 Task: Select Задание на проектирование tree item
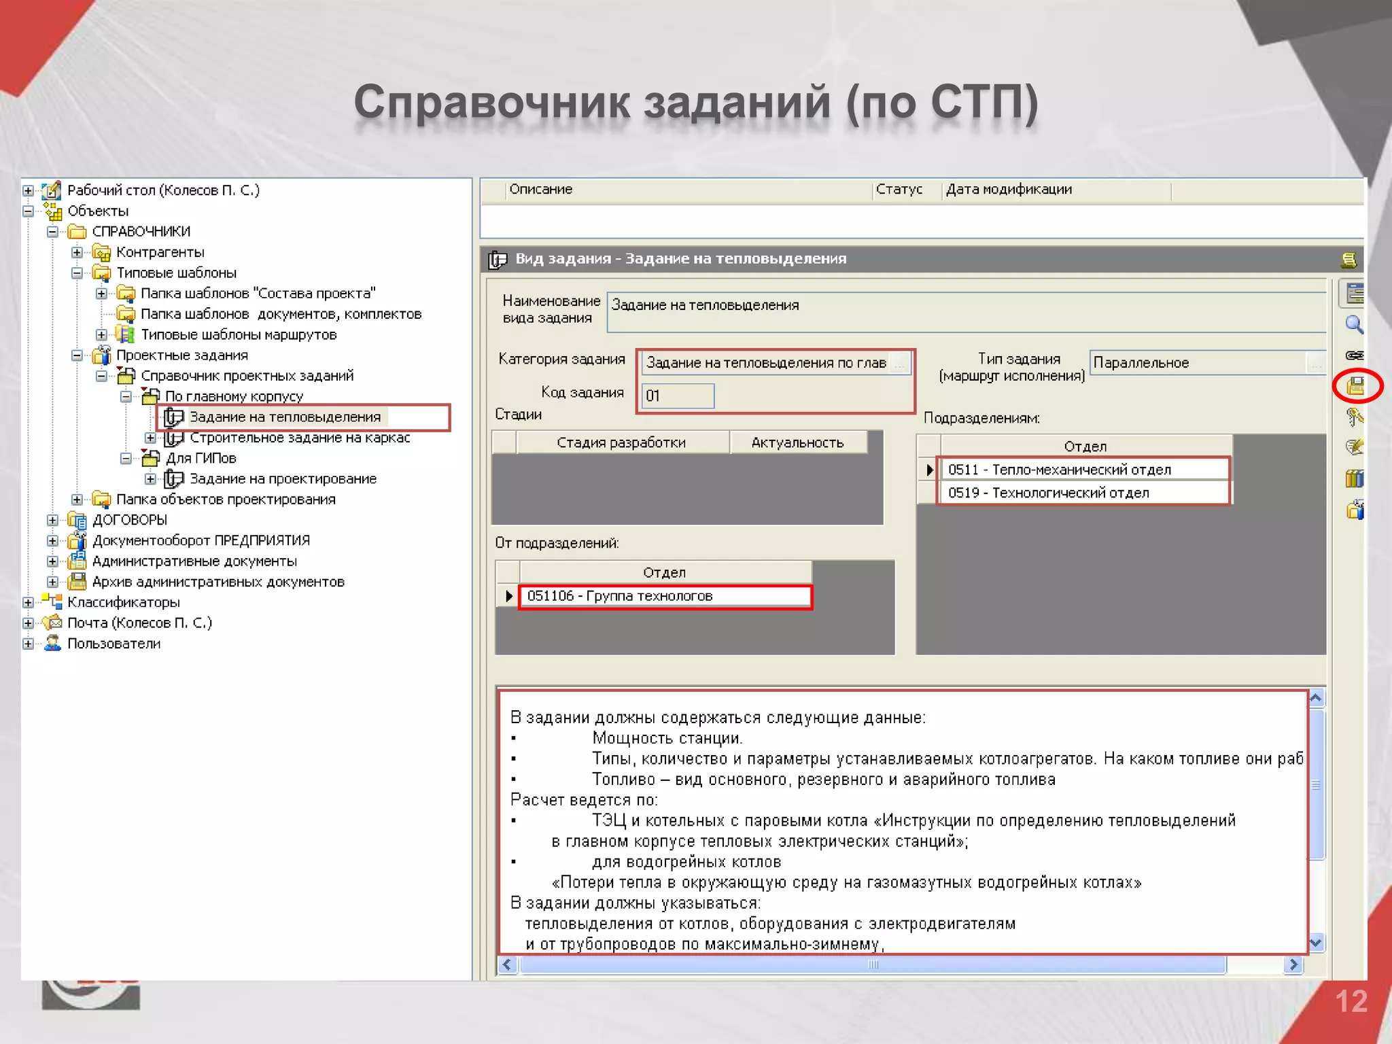[x=283, y=479]
